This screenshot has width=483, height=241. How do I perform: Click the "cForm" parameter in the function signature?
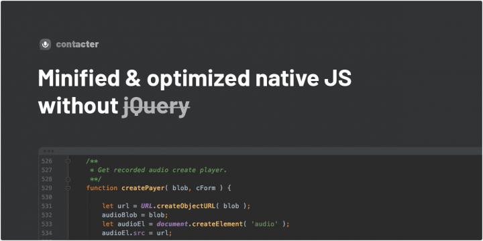pos(206,188)
